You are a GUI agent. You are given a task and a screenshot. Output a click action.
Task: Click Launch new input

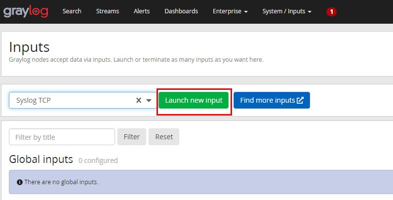[194, 100]
